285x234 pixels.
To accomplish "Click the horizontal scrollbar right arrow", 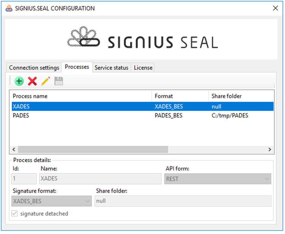I will 270,149.
